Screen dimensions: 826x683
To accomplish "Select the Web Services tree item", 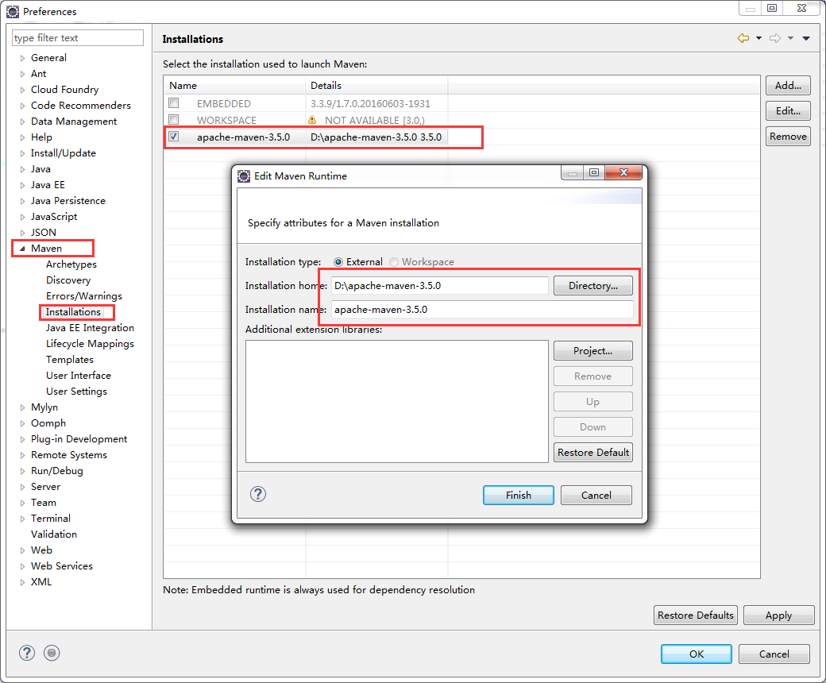I will tap(62, 566).
